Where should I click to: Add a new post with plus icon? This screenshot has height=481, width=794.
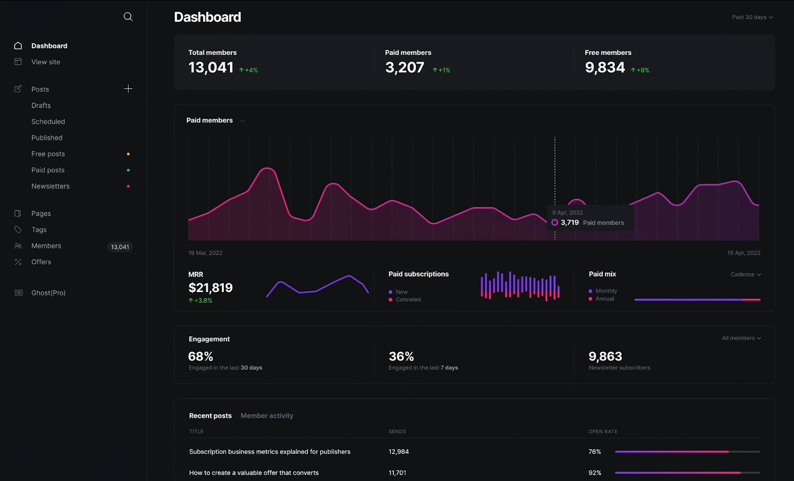(128, 89)
